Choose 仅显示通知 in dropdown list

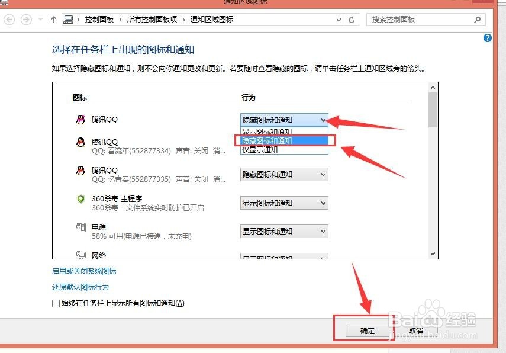coord(284,149)
